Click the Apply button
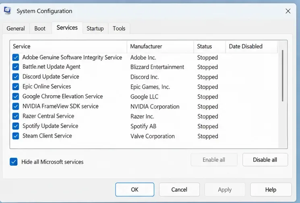The width and height of the screenshot is (300, 203). point(225,190)
